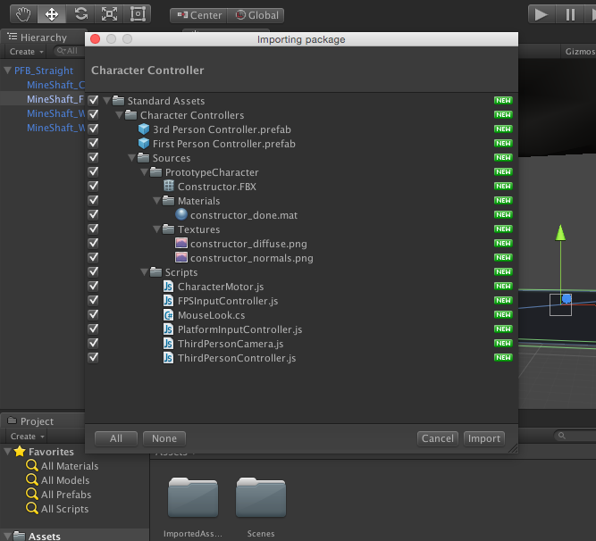Click the Play button
Viewport: 596px width, 541px height.
coord(541,15)
